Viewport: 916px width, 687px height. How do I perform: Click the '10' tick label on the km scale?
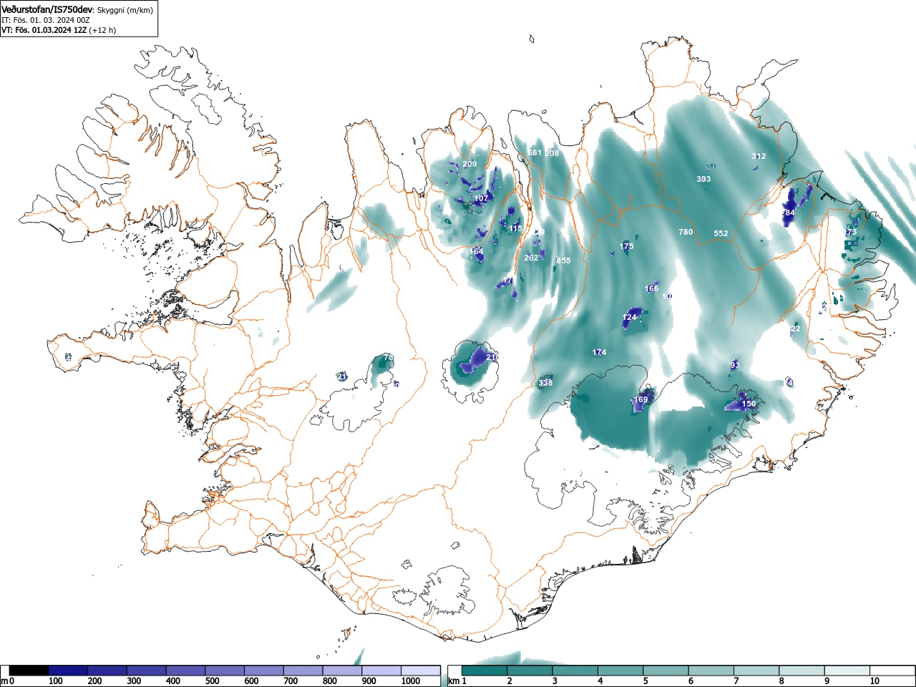[874, 681]
